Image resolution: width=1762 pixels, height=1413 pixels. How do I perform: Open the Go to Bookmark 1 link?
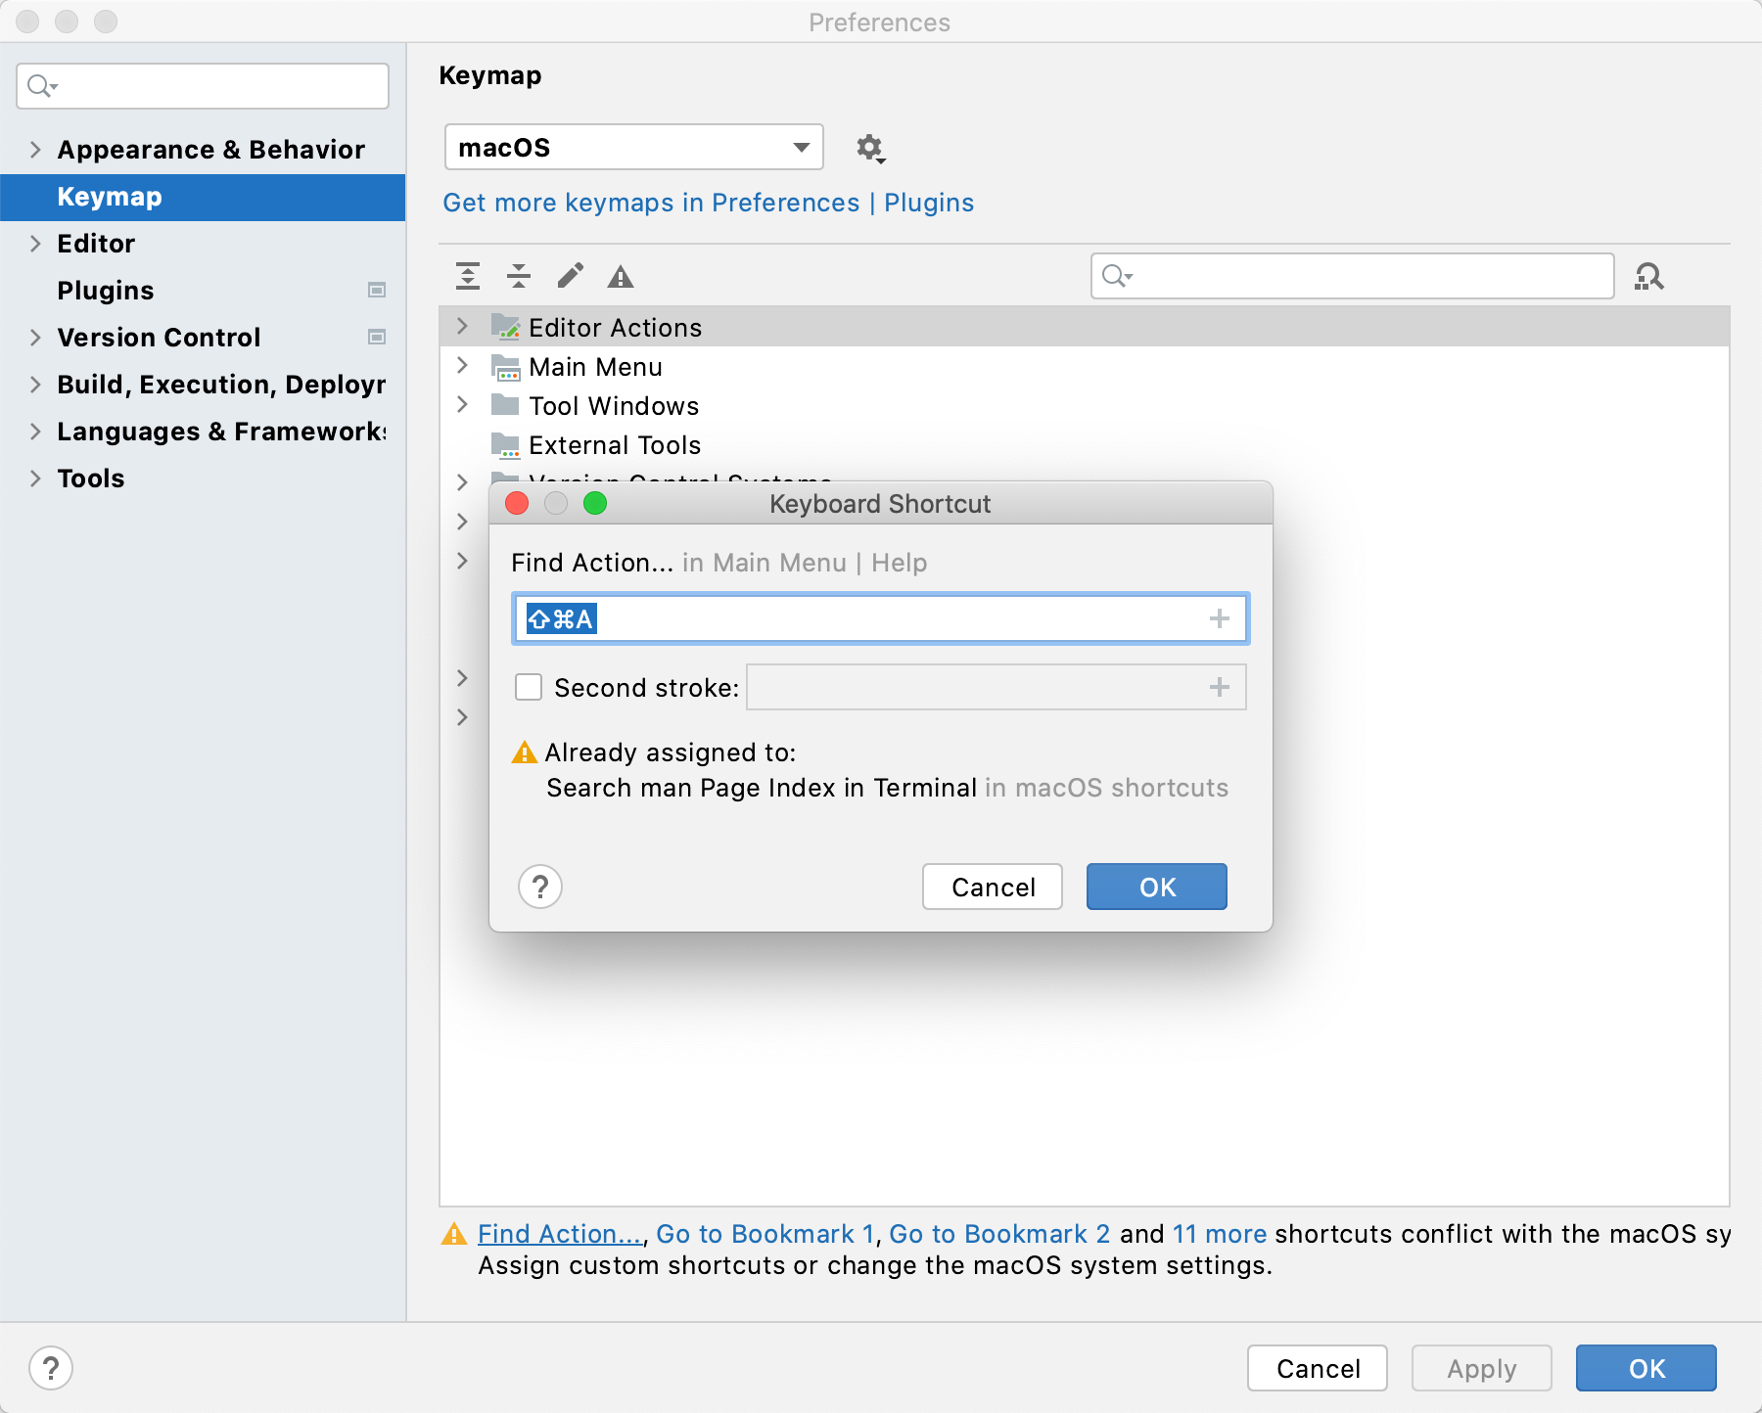(765, 1234)
